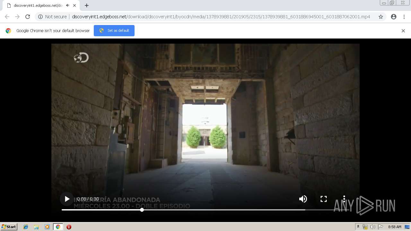Close the discoveryint1 tab
This screenshot has height=231, width=411.
coord(75,5)
